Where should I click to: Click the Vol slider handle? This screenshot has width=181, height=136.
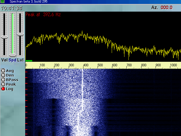5,37
